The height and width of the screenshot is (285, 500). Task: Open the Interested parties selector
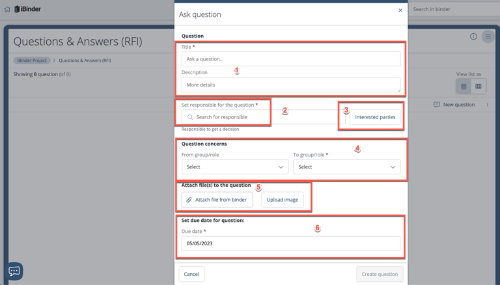[x=375, y=117]
